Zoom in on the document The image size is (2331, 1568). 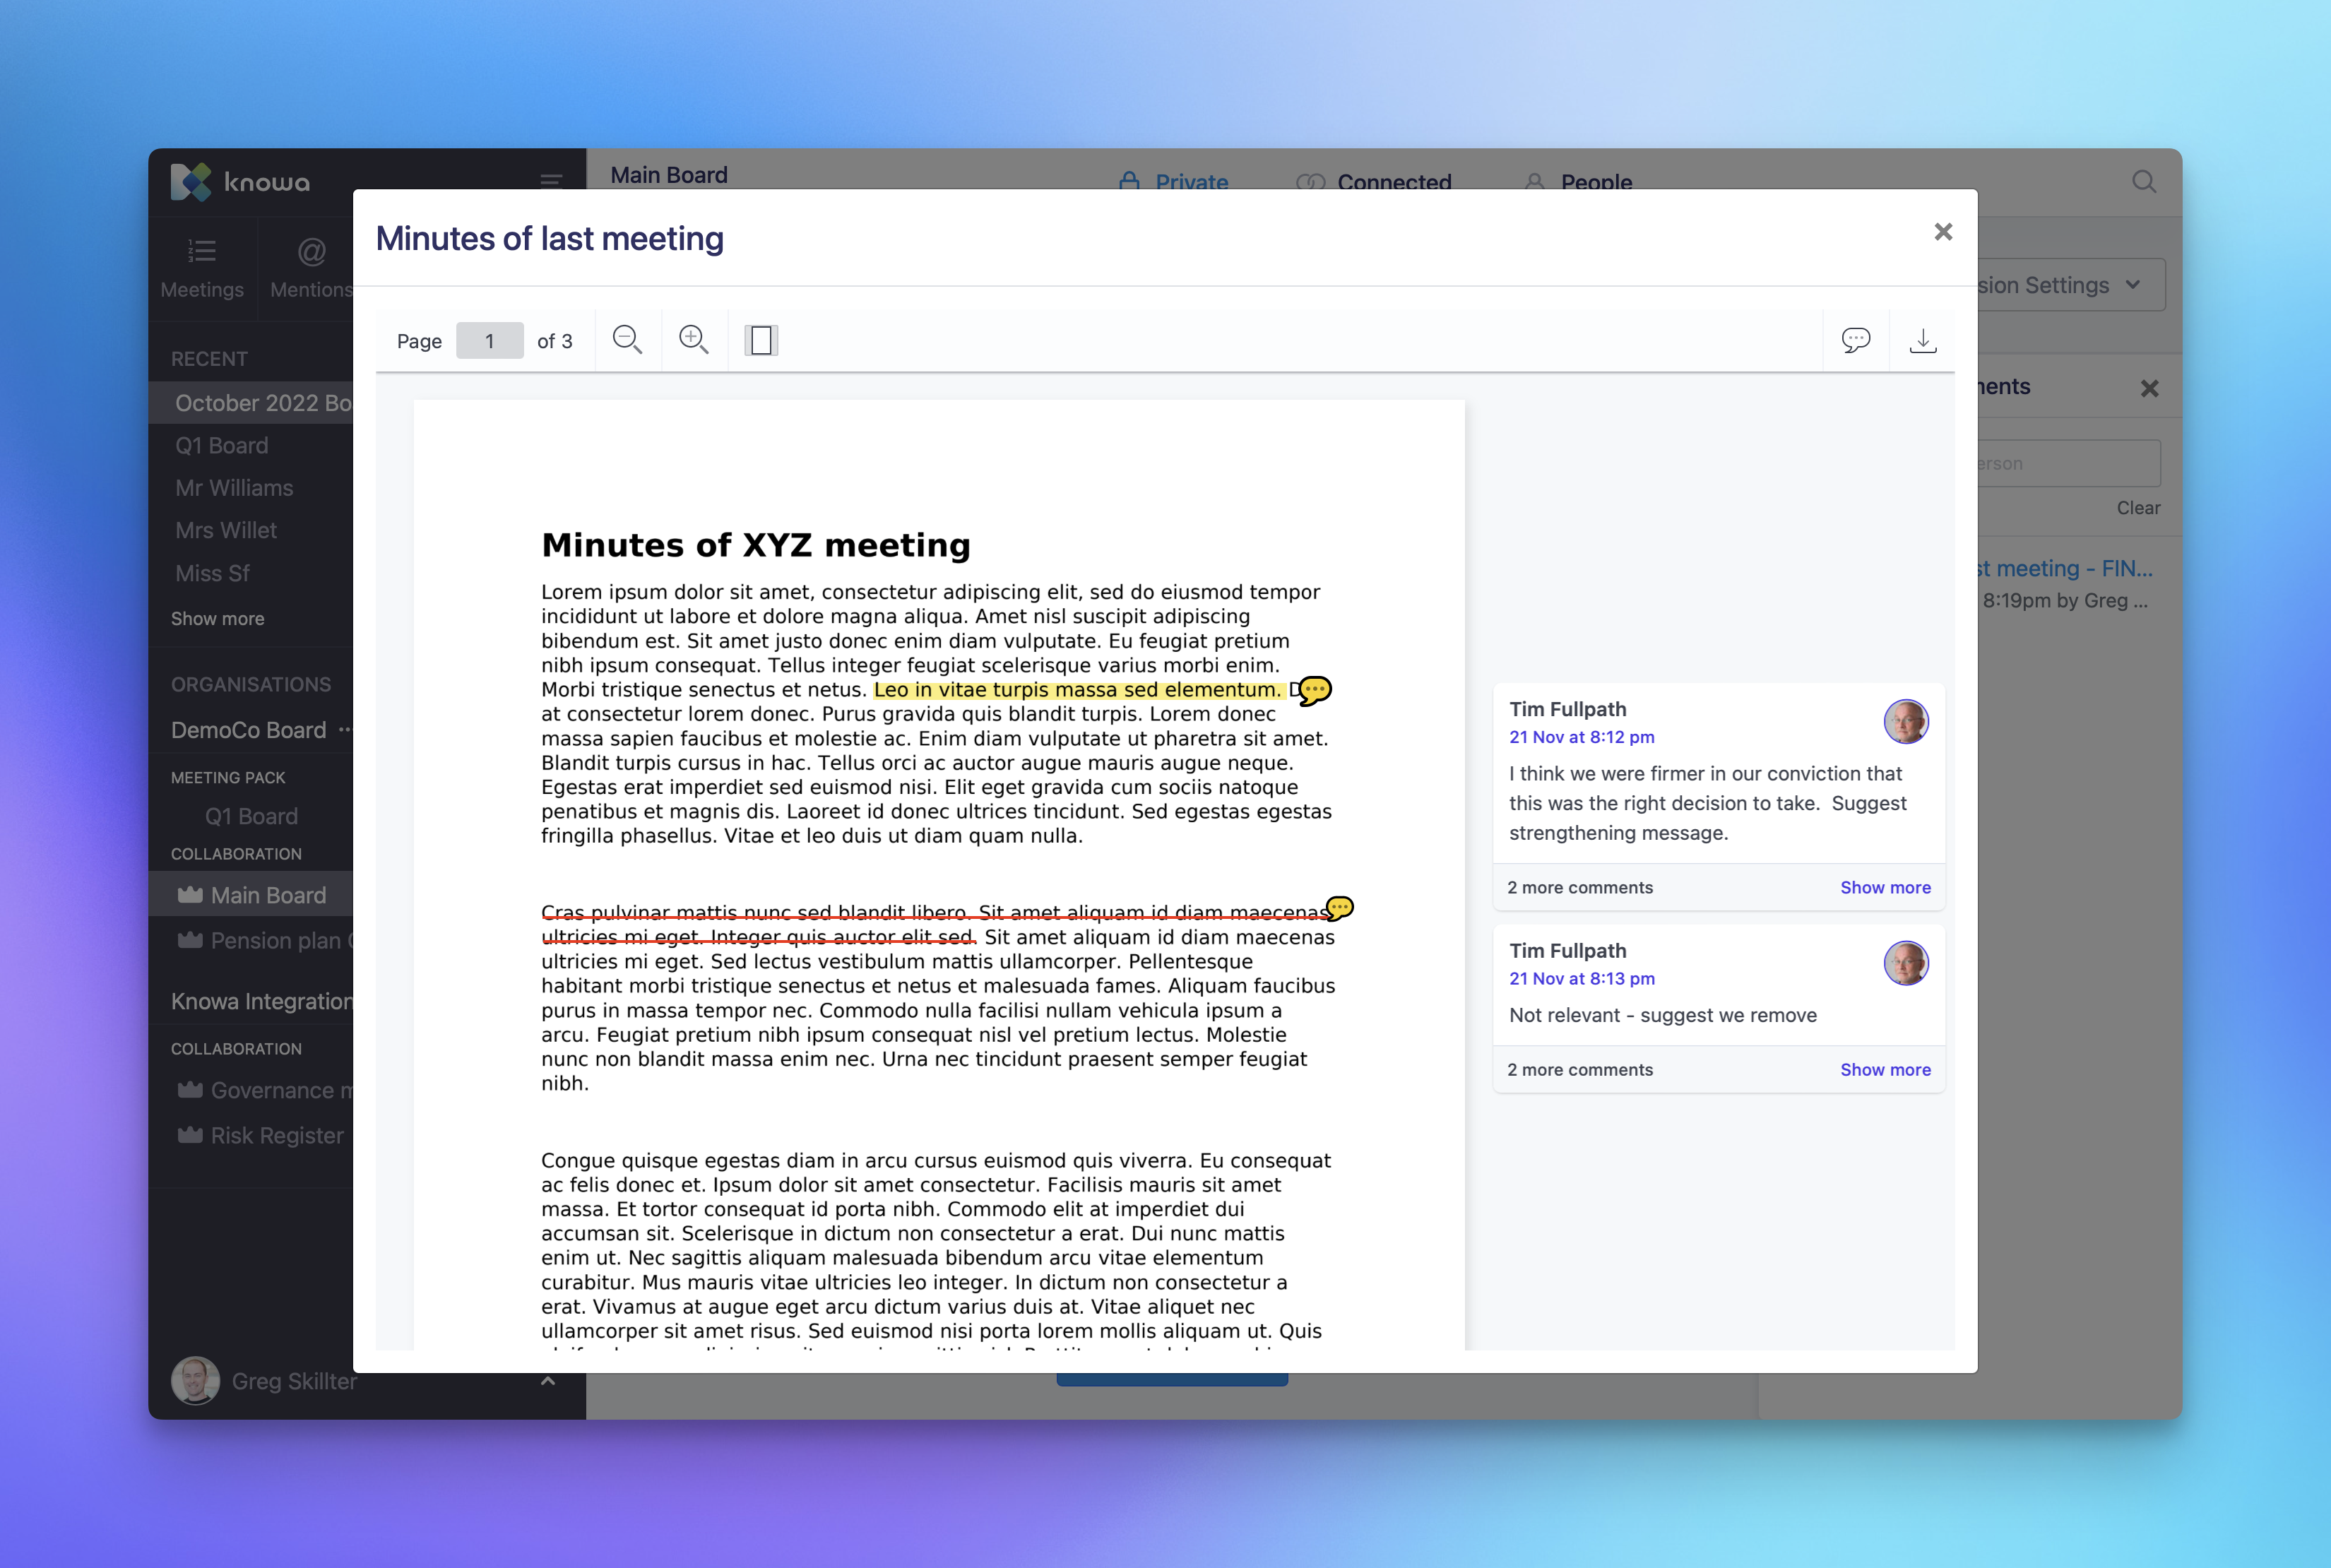pyautogui.click(x=694, y=340)
